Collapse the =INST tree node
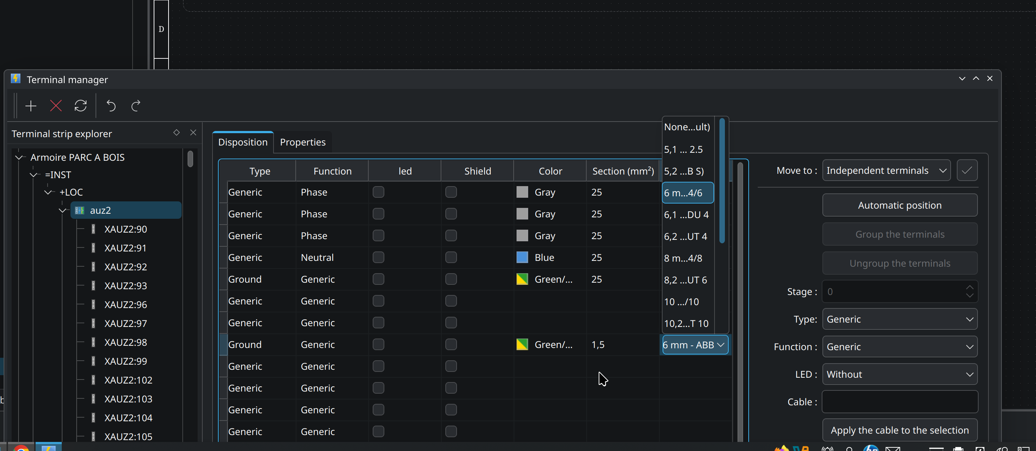Screen dimensions: 1036x451 coord(34,175)
